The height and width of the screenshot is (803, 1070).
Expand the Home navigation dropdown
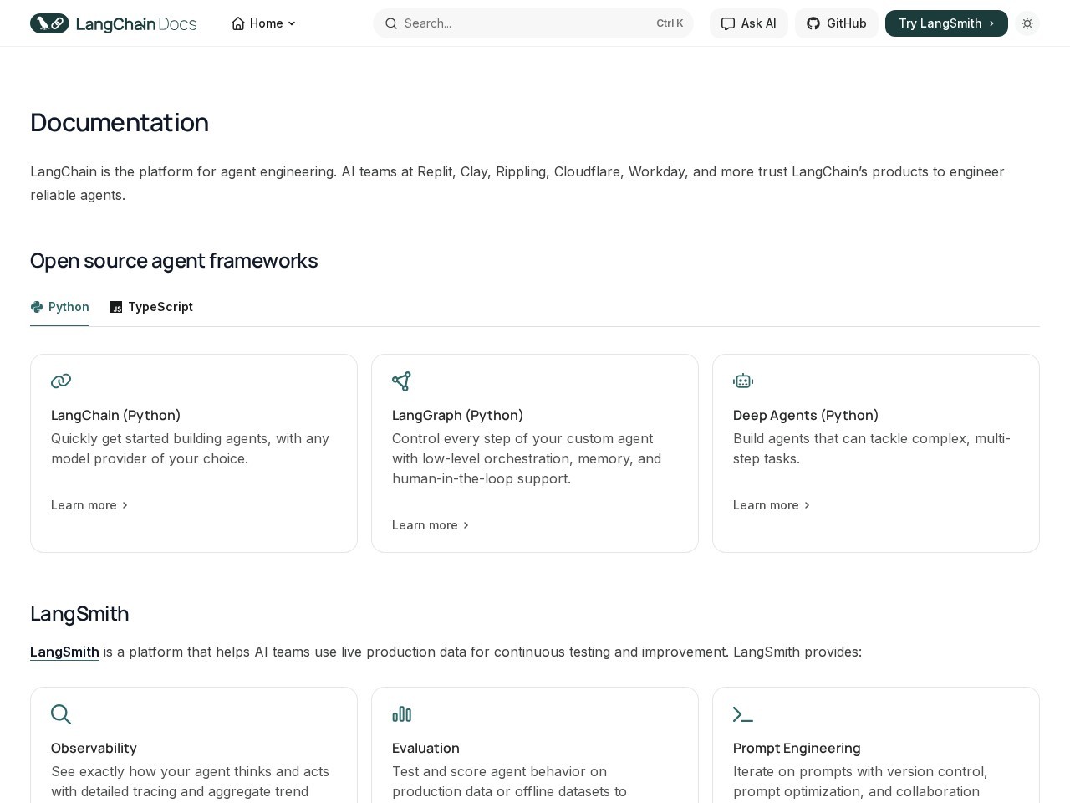tap(263, 23)
